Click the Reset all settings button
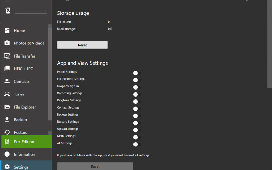 tap(95, 166)
